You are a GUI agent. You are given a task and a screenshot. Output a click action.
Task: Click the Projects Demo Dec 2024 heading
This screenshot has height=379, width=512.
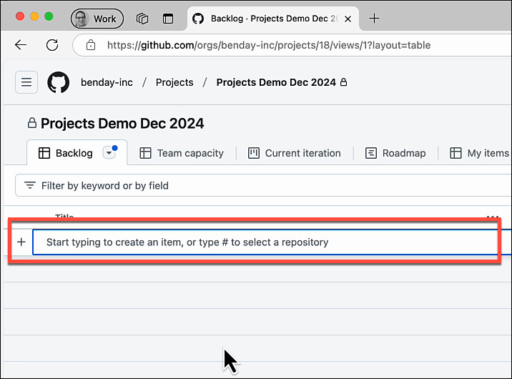[x=122, y=124]
